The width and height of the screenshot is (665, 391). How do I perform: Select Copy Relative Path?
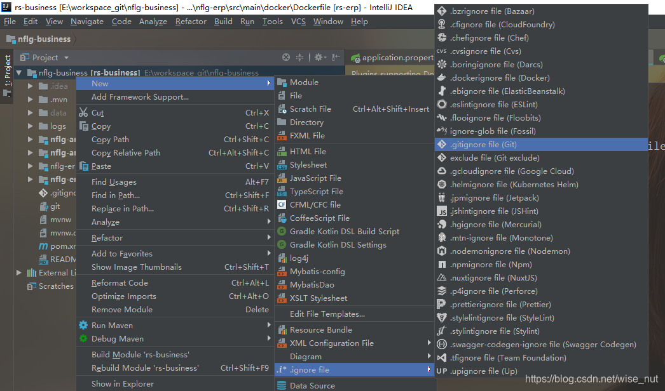click(175, 153)
